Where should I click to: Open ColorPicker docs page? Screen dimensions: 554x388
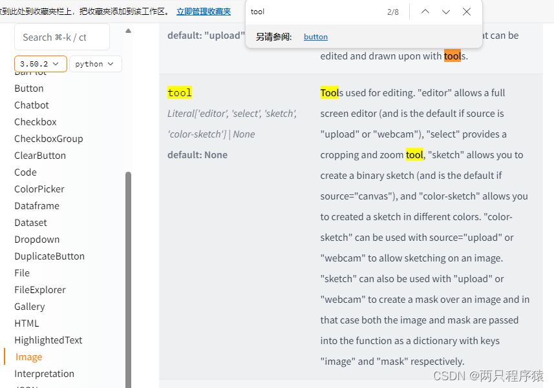click(39, 189)
